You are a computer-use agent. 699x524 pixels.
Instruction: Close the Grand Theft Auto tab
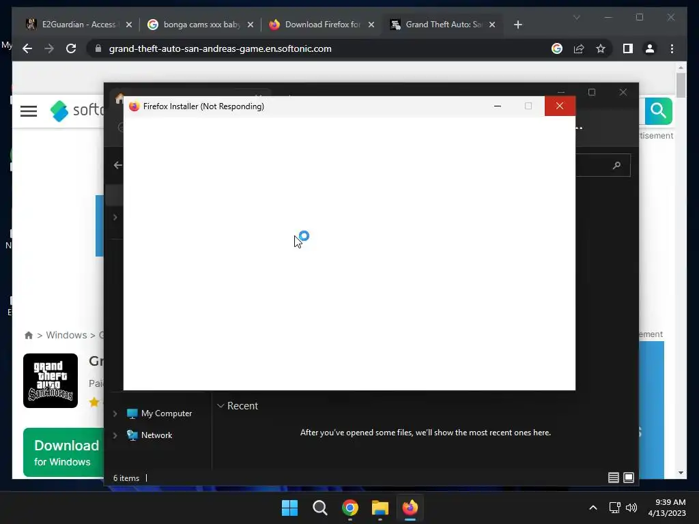[x=492, y=25]
